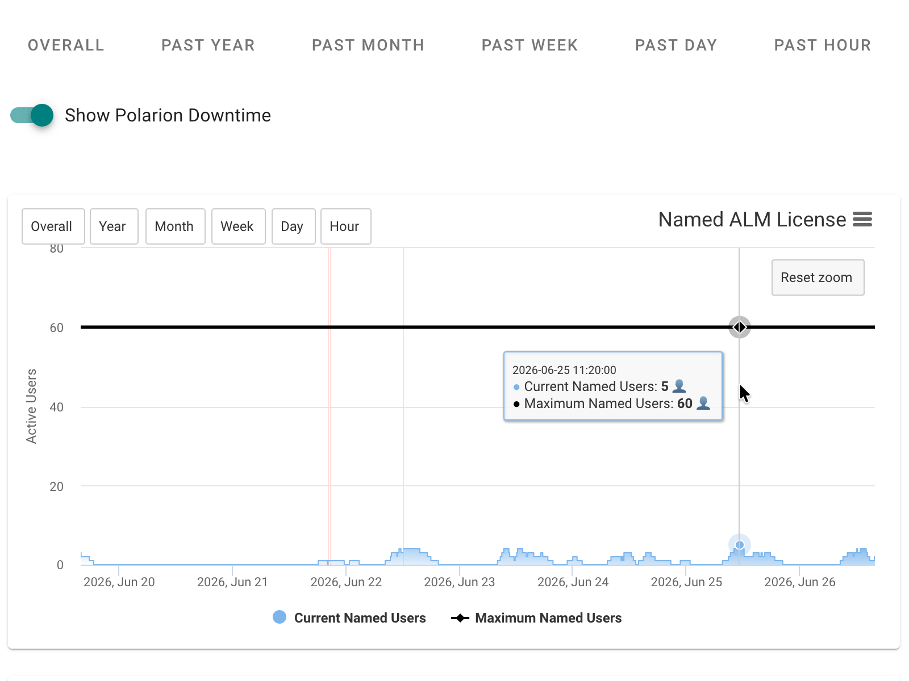Choose the Hour range button
The width and height of the screenshot is (909, 681).
point(346,226)
